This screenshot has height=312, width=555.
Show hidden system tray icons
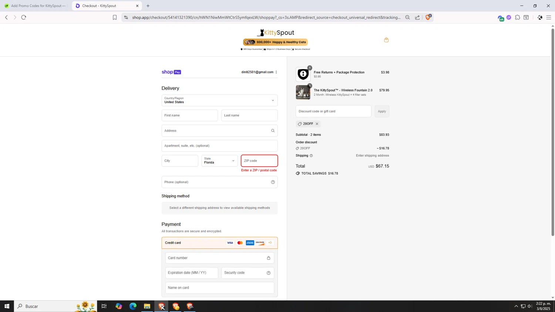(x=516, y=306)
